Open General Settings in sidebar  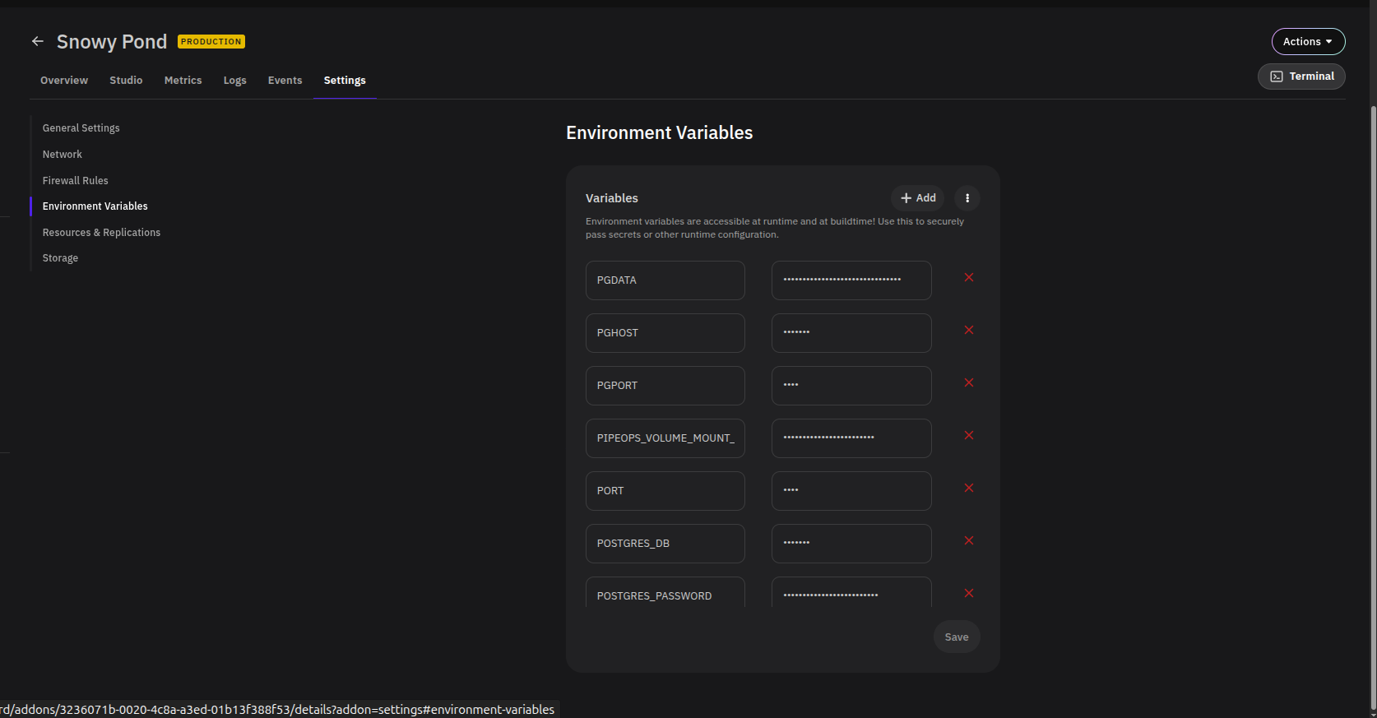click(81, 128)
